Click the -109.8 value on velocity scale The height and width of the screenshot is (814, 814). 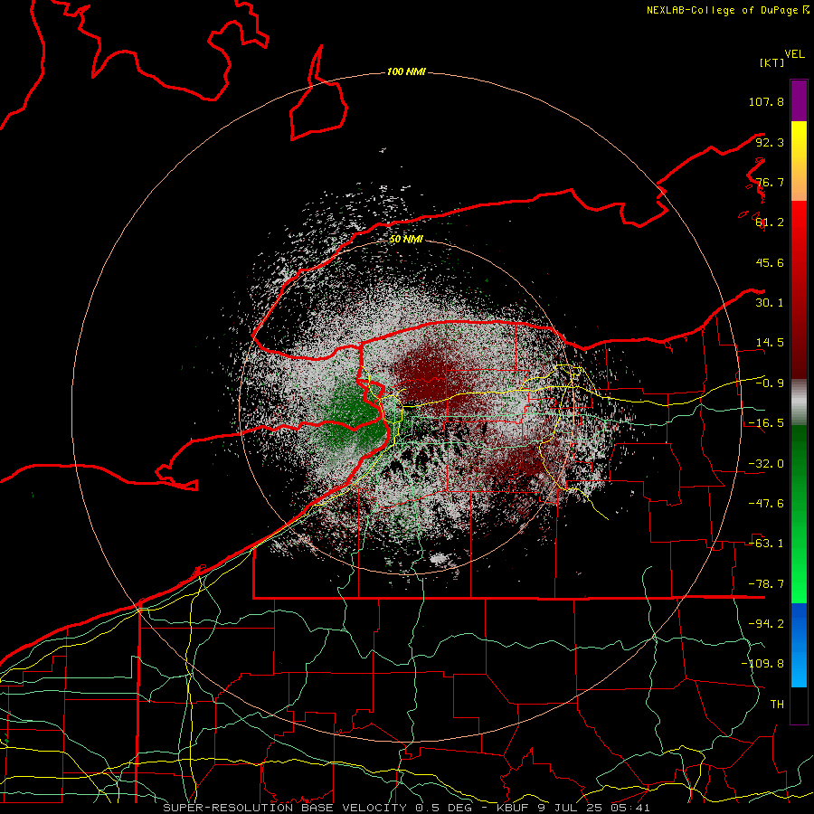click(762, 664)
